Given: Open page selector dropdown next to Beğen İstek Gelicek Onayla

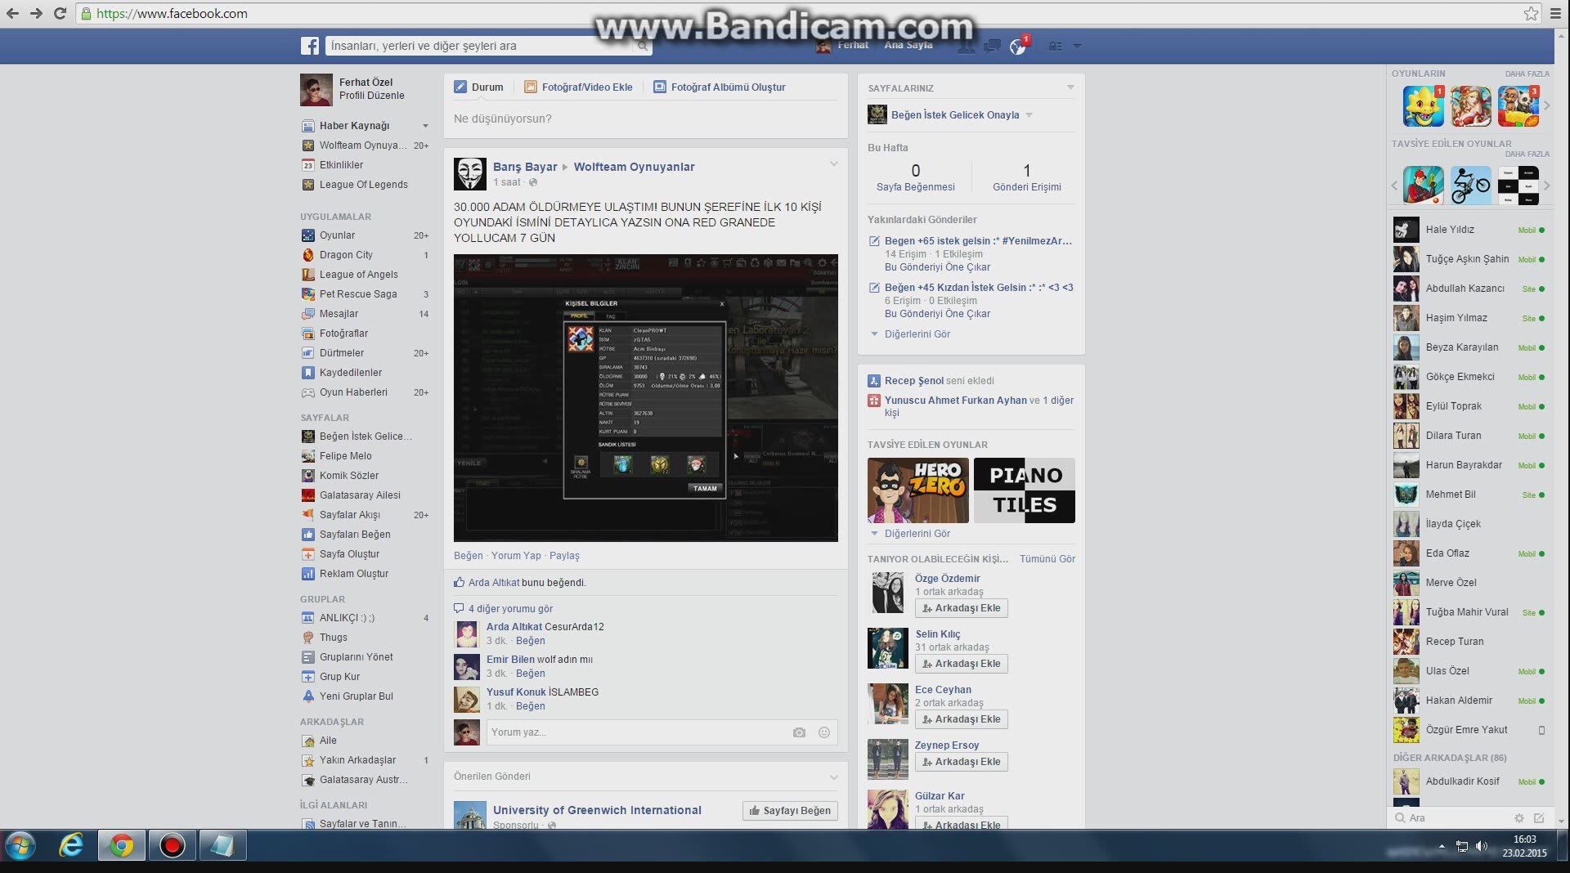Looking at the screenshot, I should pos(1029,115).
